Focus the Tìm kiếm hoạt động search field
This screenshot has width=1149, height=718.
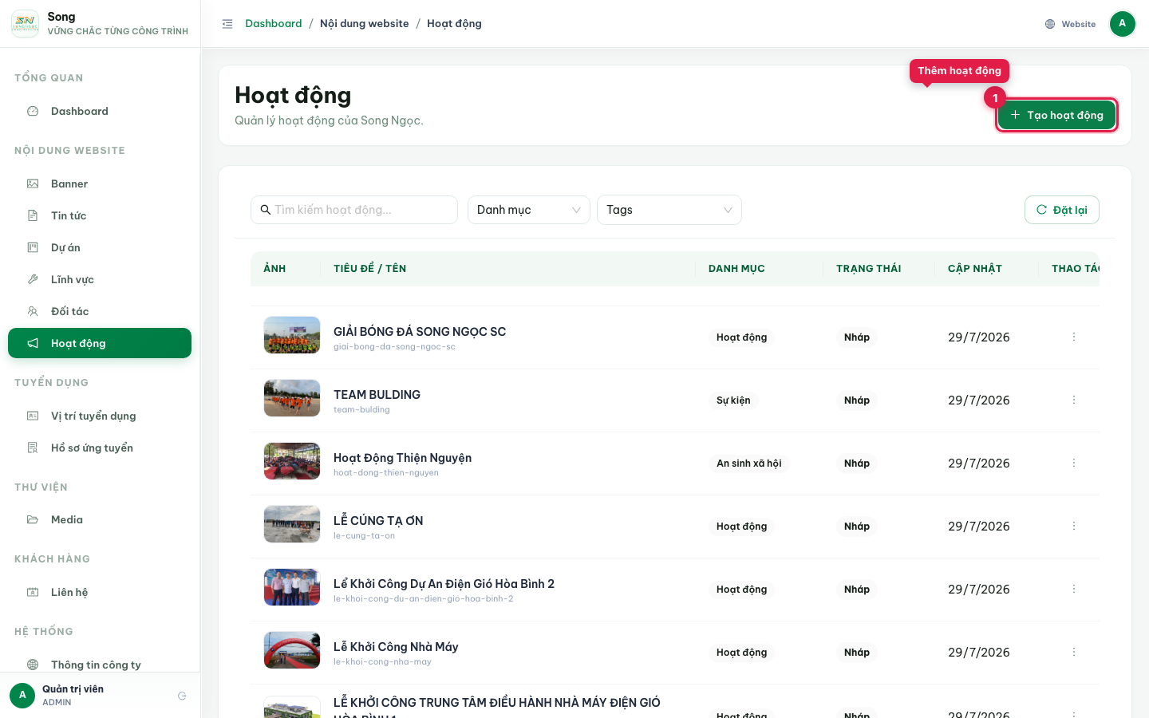coord(354,210)
